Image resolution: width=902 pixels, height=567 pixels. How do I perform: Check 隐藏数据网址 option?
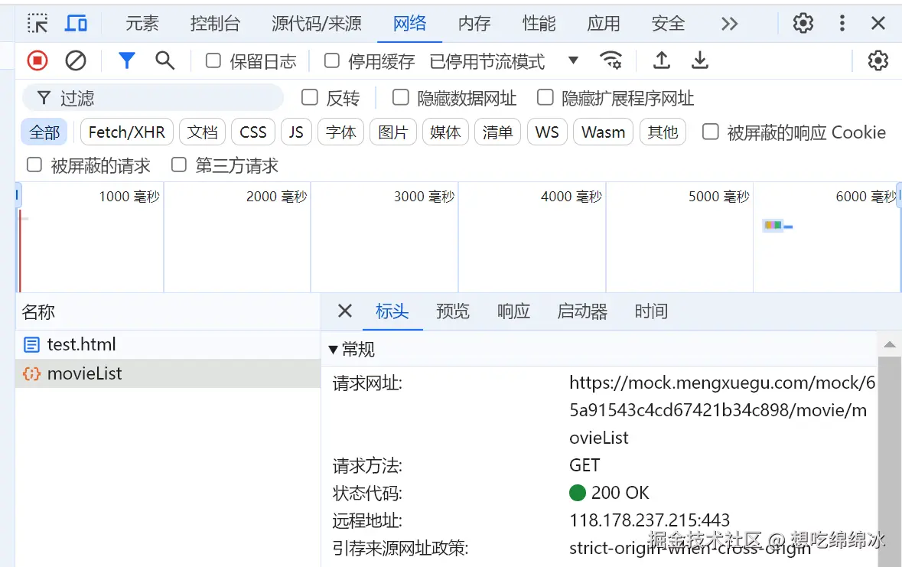pos(401,97)
